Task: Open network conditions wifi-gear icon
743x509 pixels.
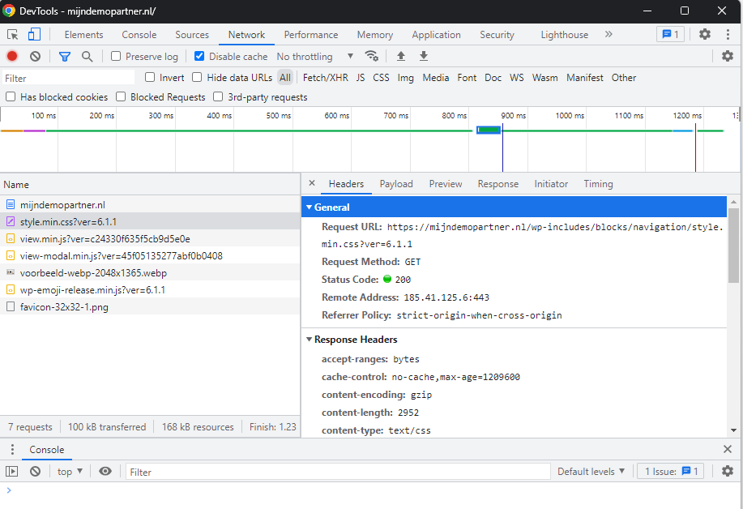Action: pyautogui.click(x=371, y=56)
